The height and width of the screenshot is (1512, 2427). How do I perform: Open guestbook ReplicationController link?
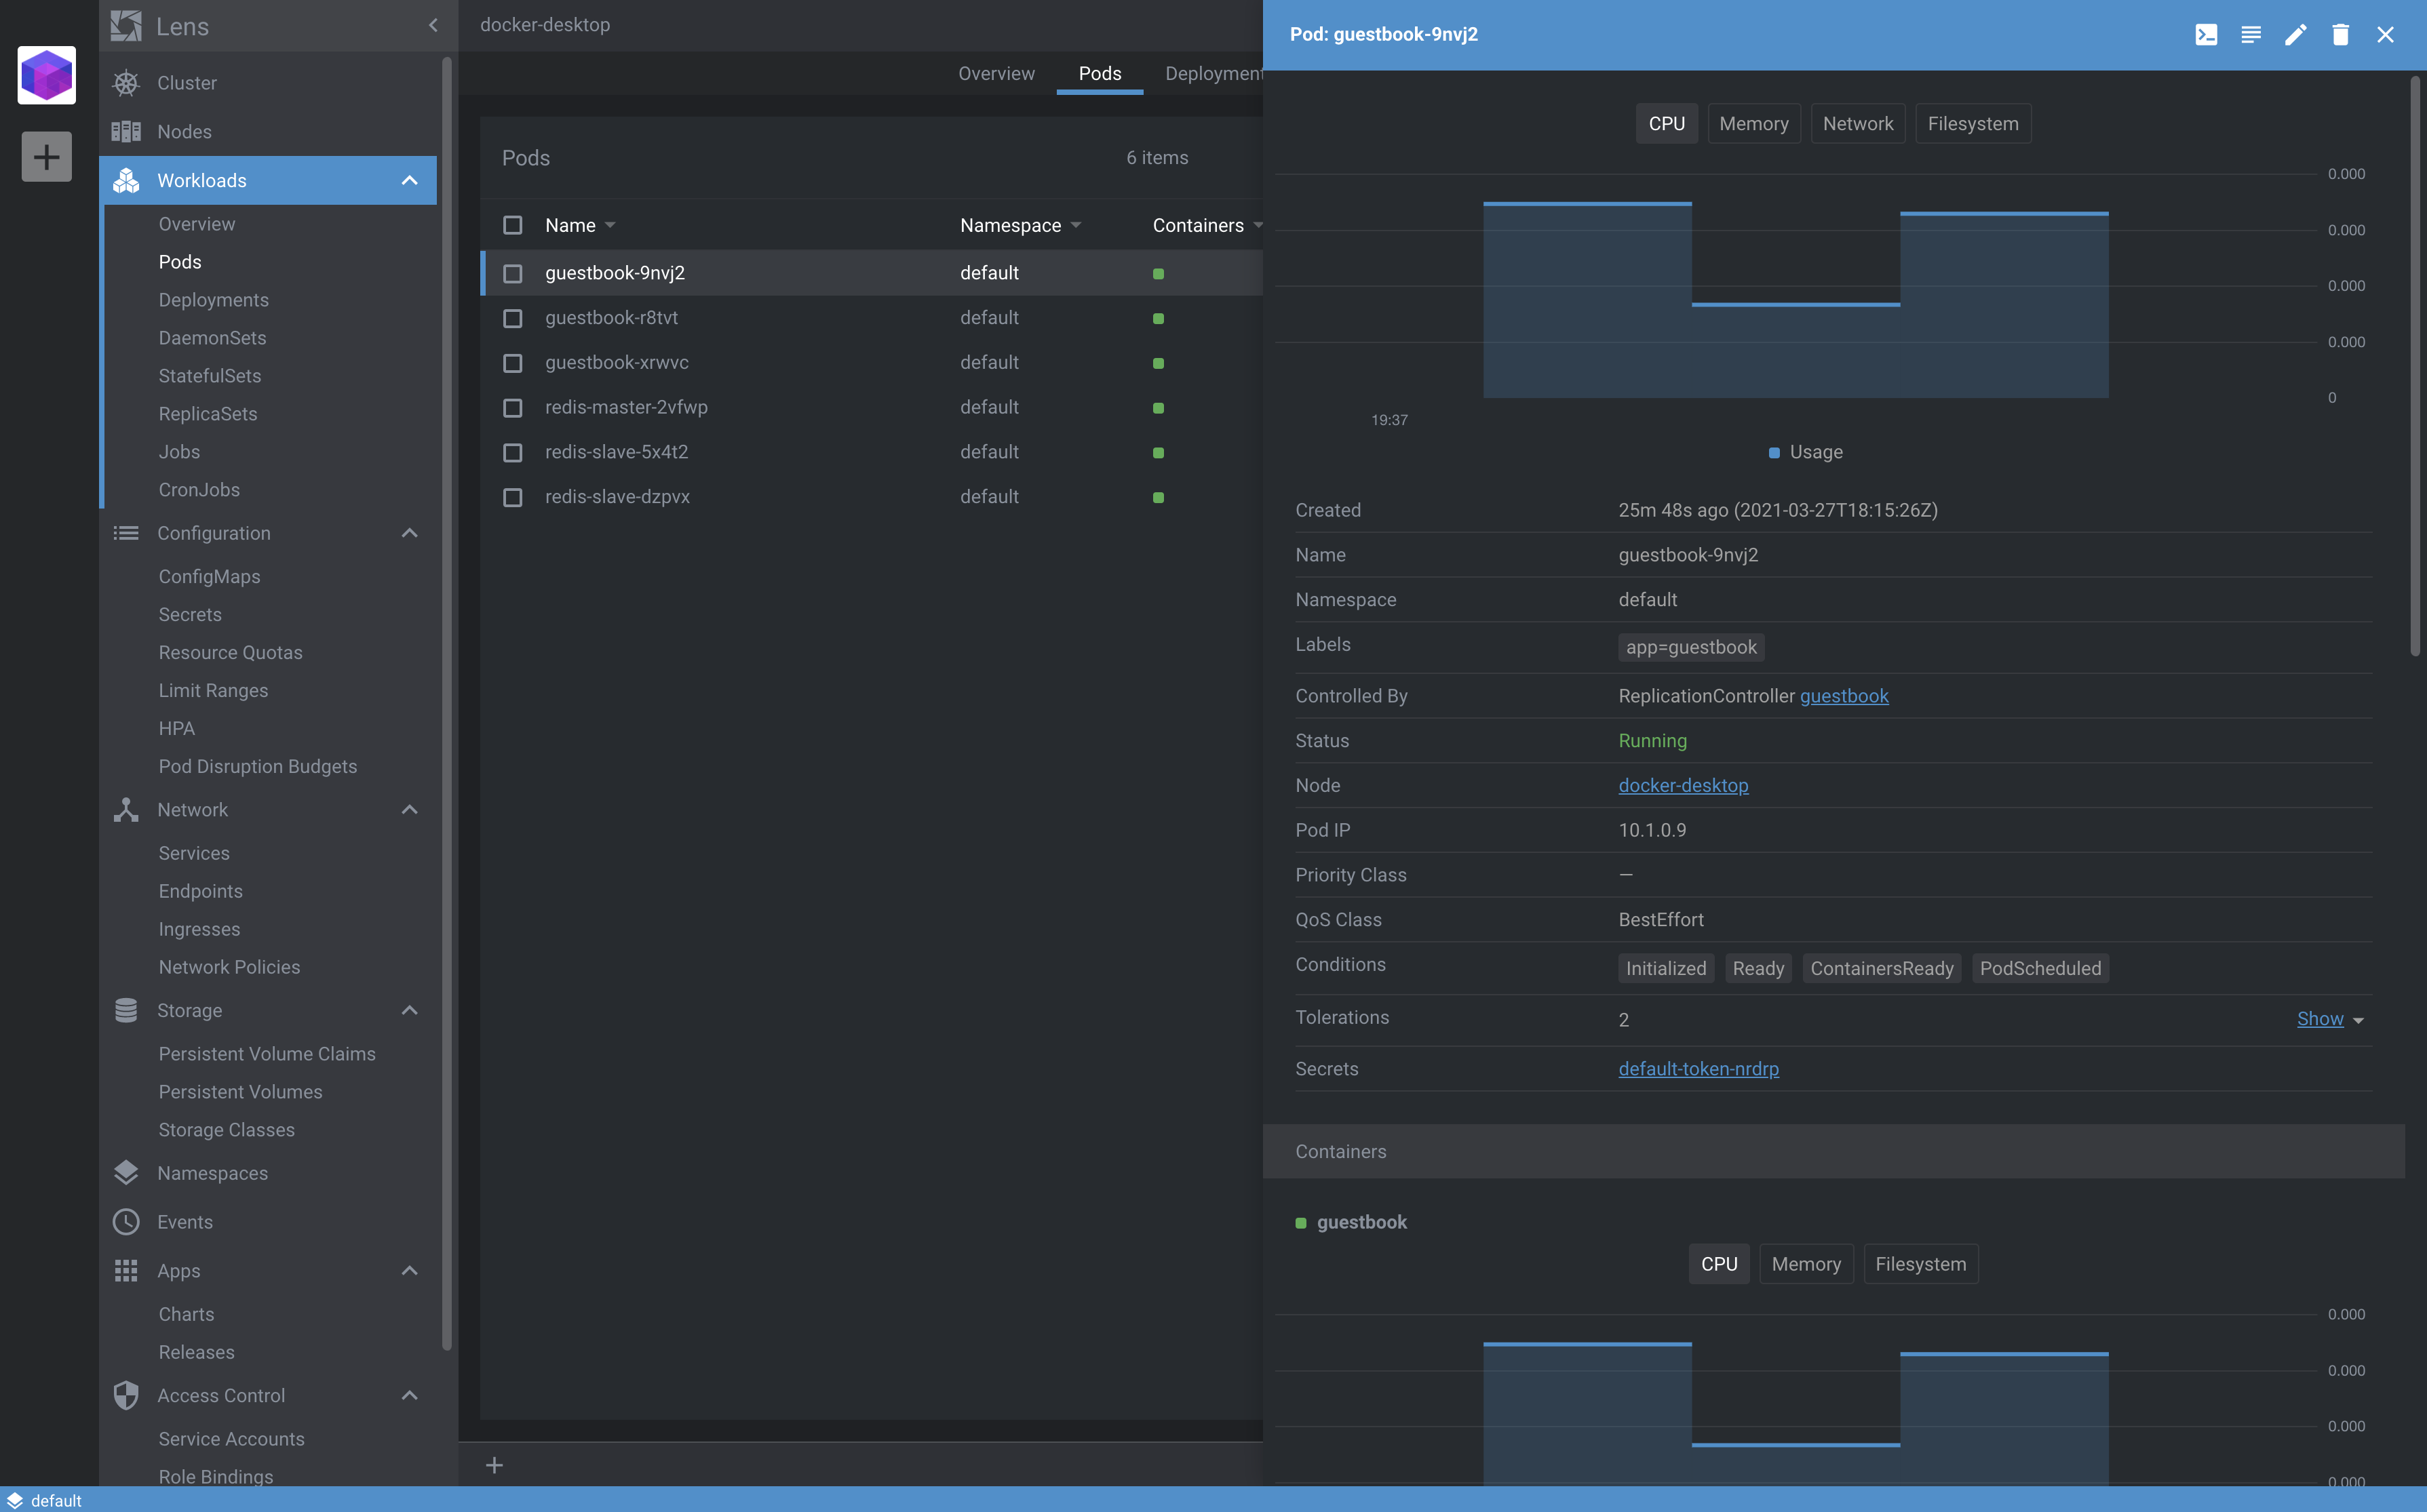tap(1844, 696)
